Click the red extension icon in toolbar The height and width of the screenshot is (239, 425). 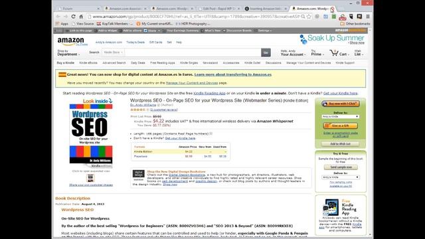click(x=343, y=17)
